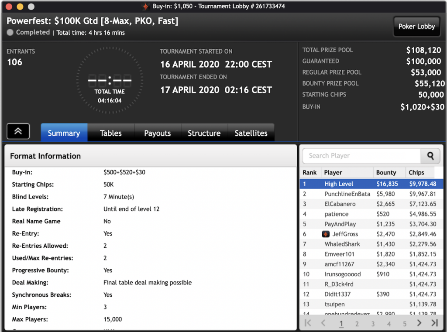Click the player search magnifier icon
Viewport: 447px width, 332px height.
tap(430, 156)
